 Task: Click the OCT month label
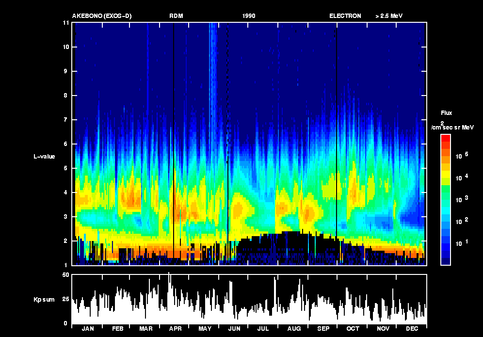[x=353, y=329]
